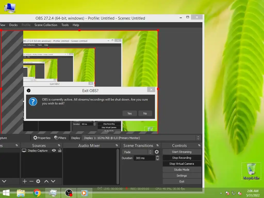Pop out the Sources dock
The width and height of the screenshot is (264, 198).
point(59,145)
